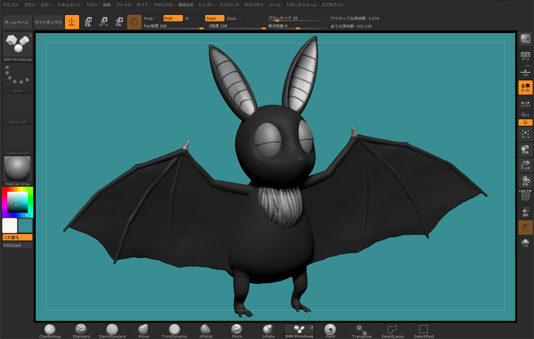
Task: Select the teal secondary color swatch
Action: [25, 226]
